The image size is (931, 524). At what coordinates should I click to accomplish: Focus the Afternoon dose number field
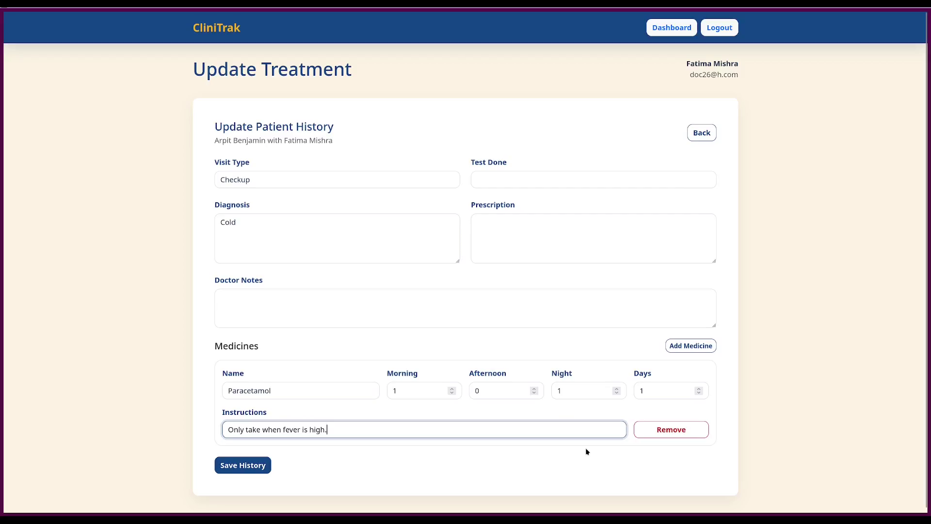pyautogui.click(x=506, y=391)
